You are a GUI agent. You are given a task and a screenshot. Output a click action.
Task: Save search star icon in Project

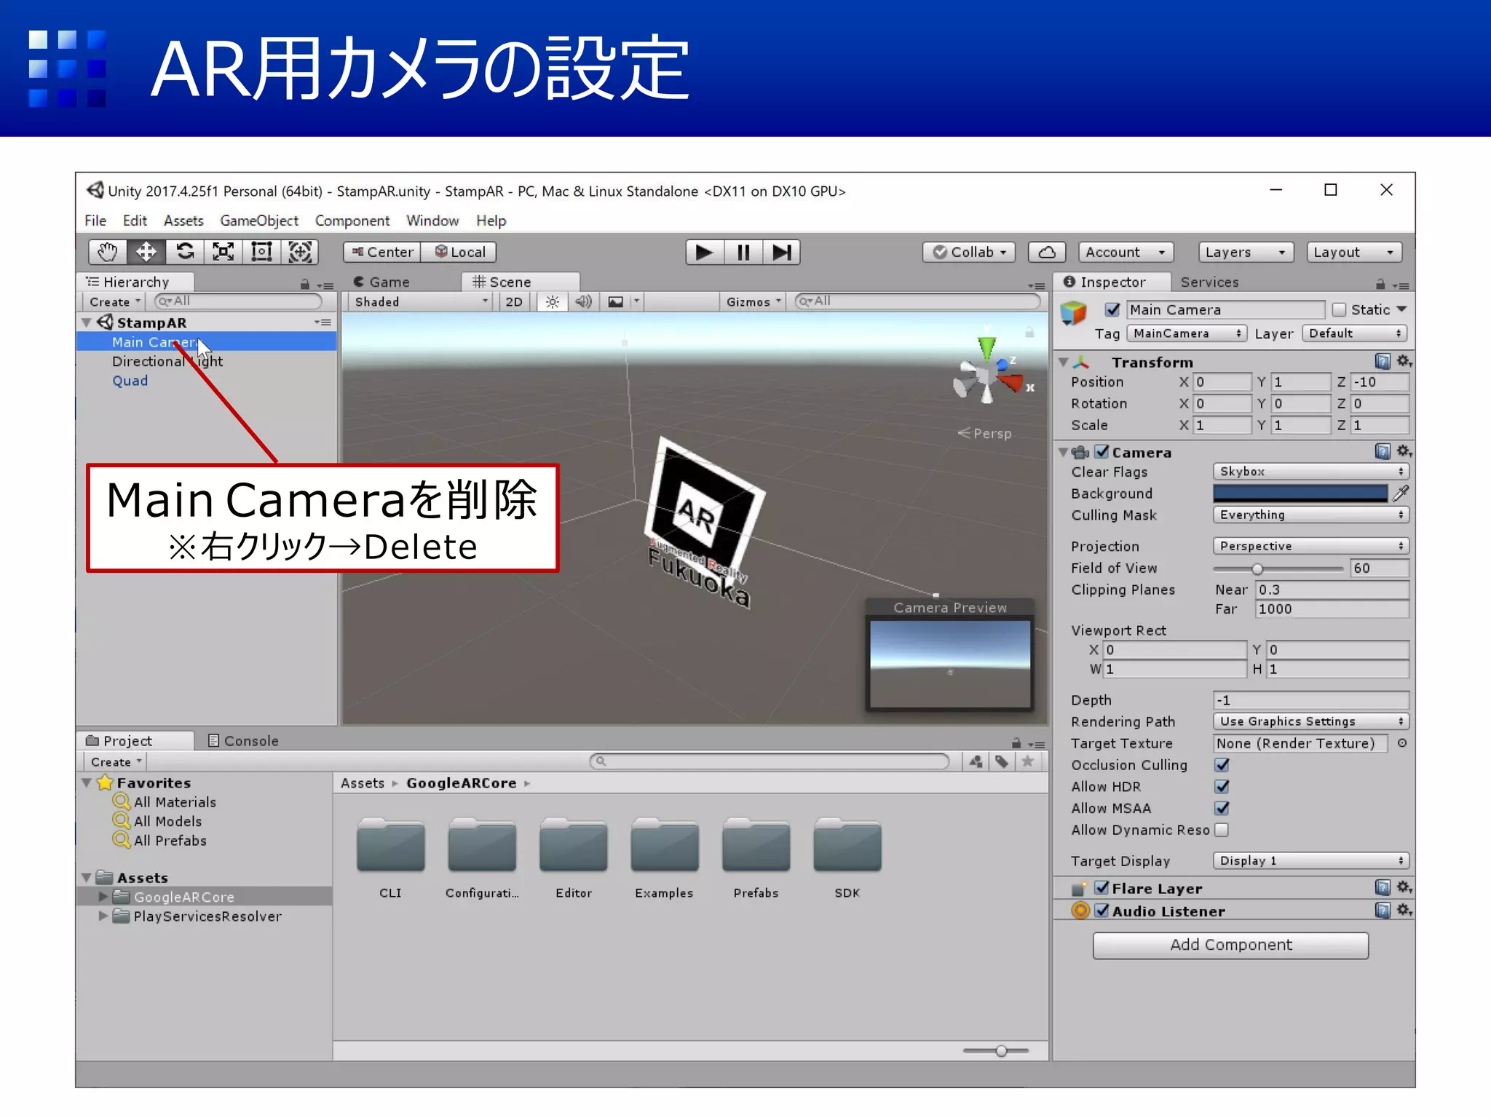(x=1028, y=761)
